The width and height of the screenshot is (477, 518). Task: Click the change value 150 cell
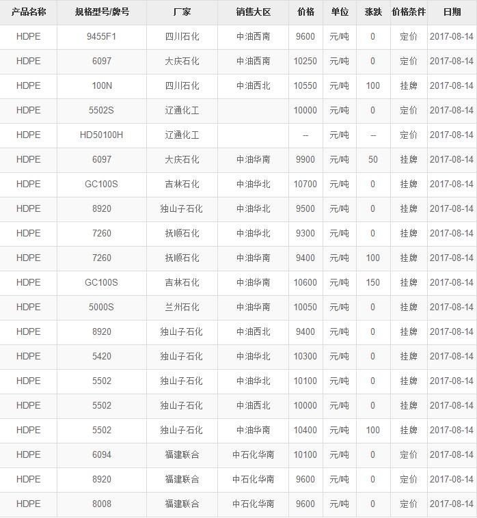[373, 283]
